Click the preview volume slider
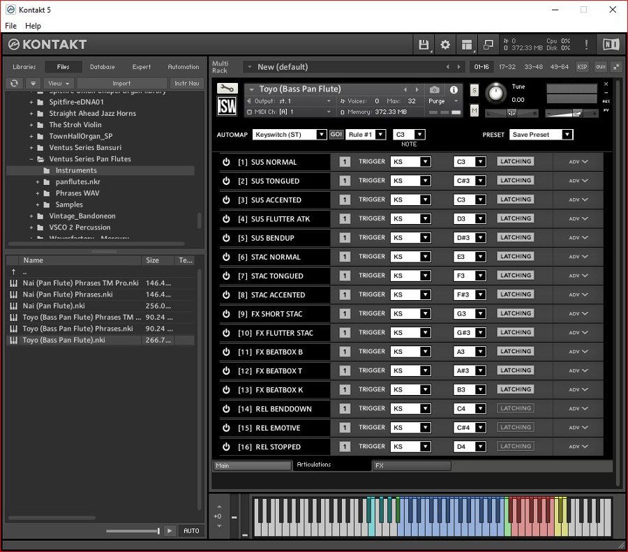The height and width of the screenshot is (552, 628). [133, 531]
